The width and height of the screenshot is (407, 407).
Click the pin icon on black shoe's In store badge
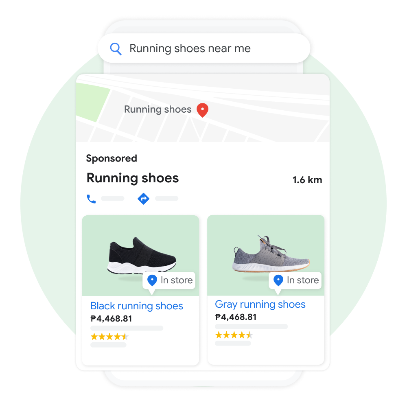[152, 280]
